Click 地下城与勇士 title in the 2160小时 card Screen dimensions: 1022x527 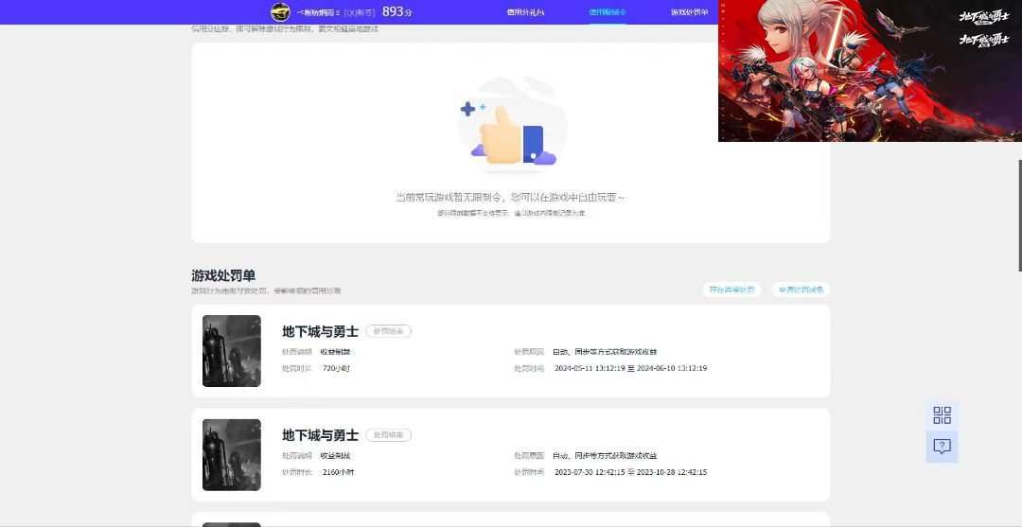coord(320,435)
